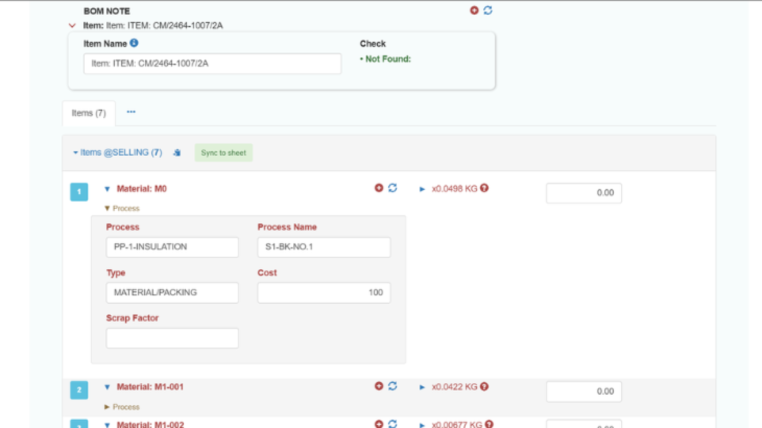The height and width of the screenshot is (428, 762).
Task: Click the Item Name info icon
Action: [x=134, y=43]
